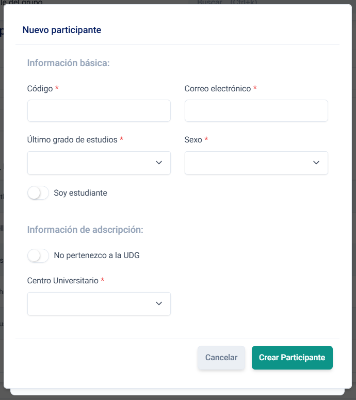356x400 pixels.
Task: Click the Centro Universitario field label
Action: (62, 281)
